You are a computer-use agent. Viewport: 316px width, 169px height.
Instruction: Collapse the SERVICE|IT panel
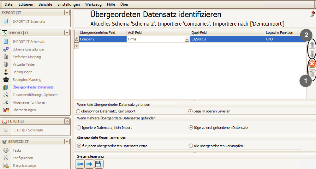pos(67,142)
